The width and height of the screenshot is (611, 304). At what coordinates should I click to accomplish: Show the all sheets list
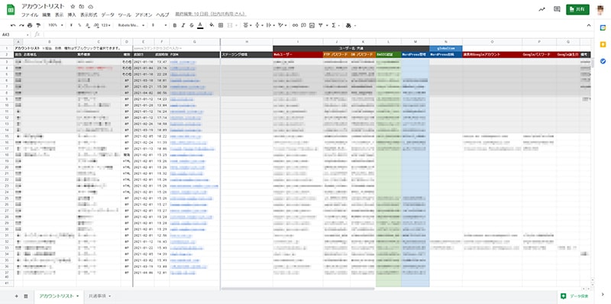(x=26, y=296)
